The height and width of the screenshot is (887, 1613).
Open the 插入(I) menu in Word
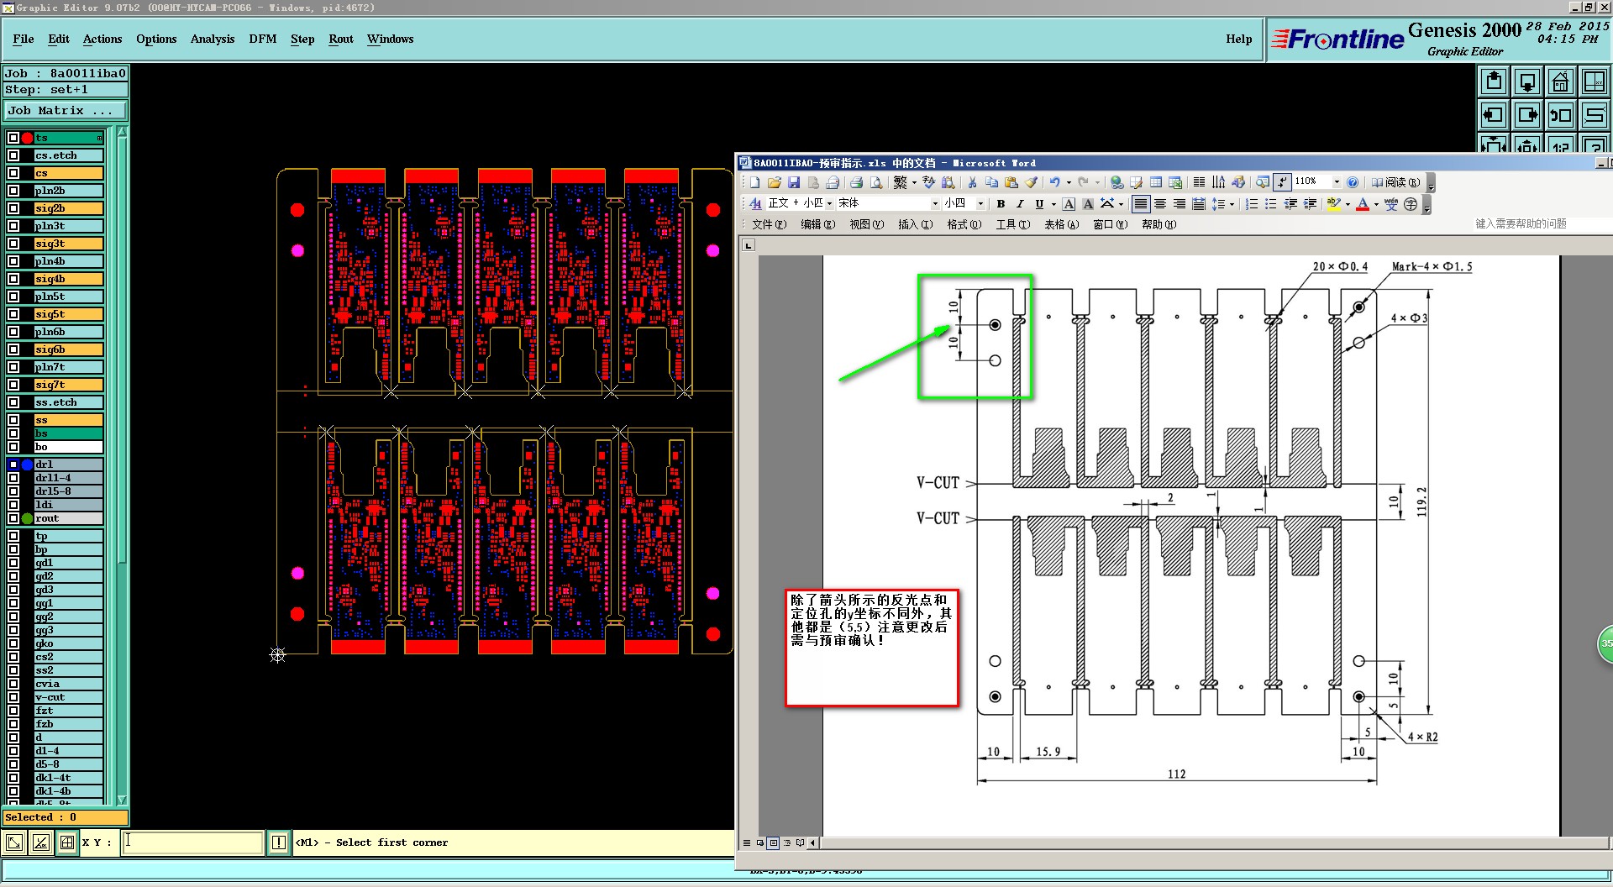click(x=915, y=224)
